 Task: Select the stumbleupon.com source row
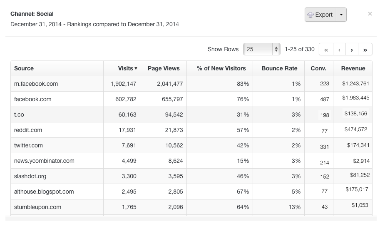click(37, 207)
